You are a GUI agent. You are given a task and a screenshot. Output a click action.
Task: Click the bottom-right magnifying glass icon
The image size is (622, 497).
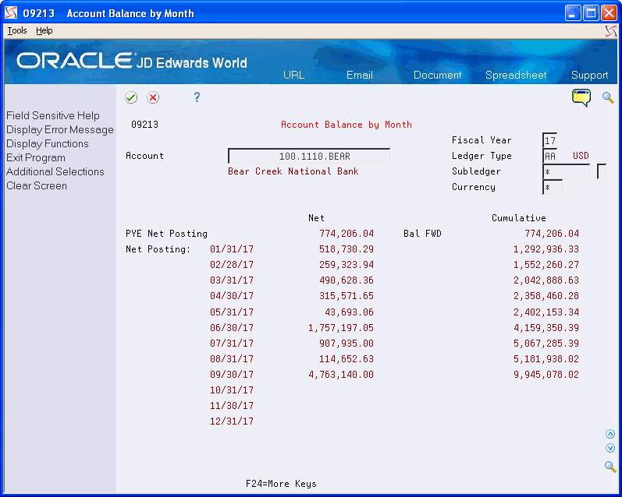click(x=610, y=467)
